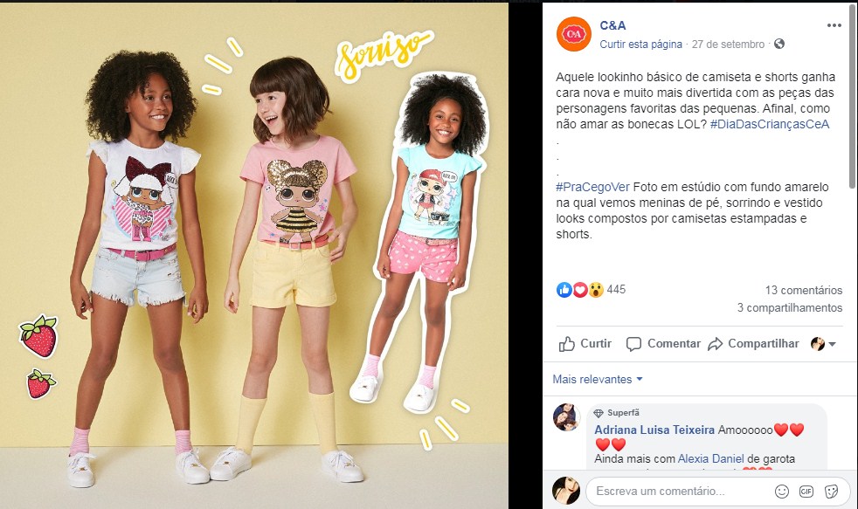Viewport: 858px width, 509px height.
Task: Open the three-dots post options menu
Action: [834, 25]
